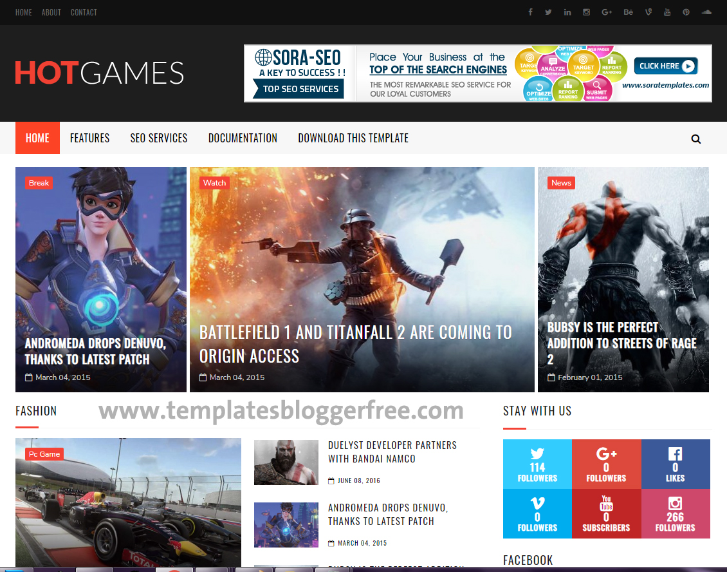Viewport: 727px width, 572px height.
Task: Click the CLICK HERE banner button
Action: pos(666,66)
